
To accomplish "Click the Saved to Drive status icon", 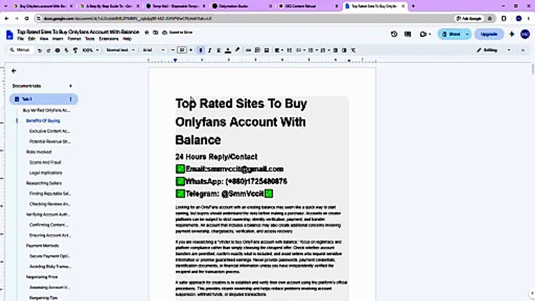I will 165,32.
